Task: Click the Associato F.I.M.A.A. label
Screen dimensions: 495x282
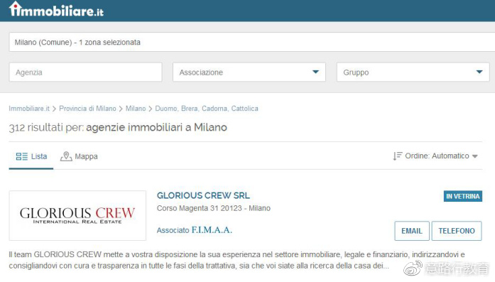Action: [x=195, y=230]
